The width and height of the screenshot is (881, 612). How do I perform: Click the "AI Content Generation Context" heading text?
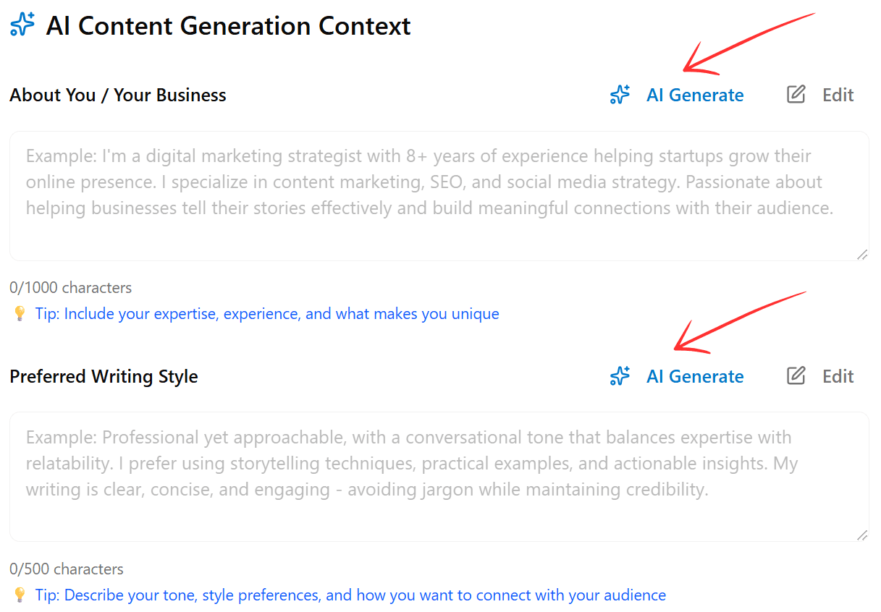pos(229,26)
